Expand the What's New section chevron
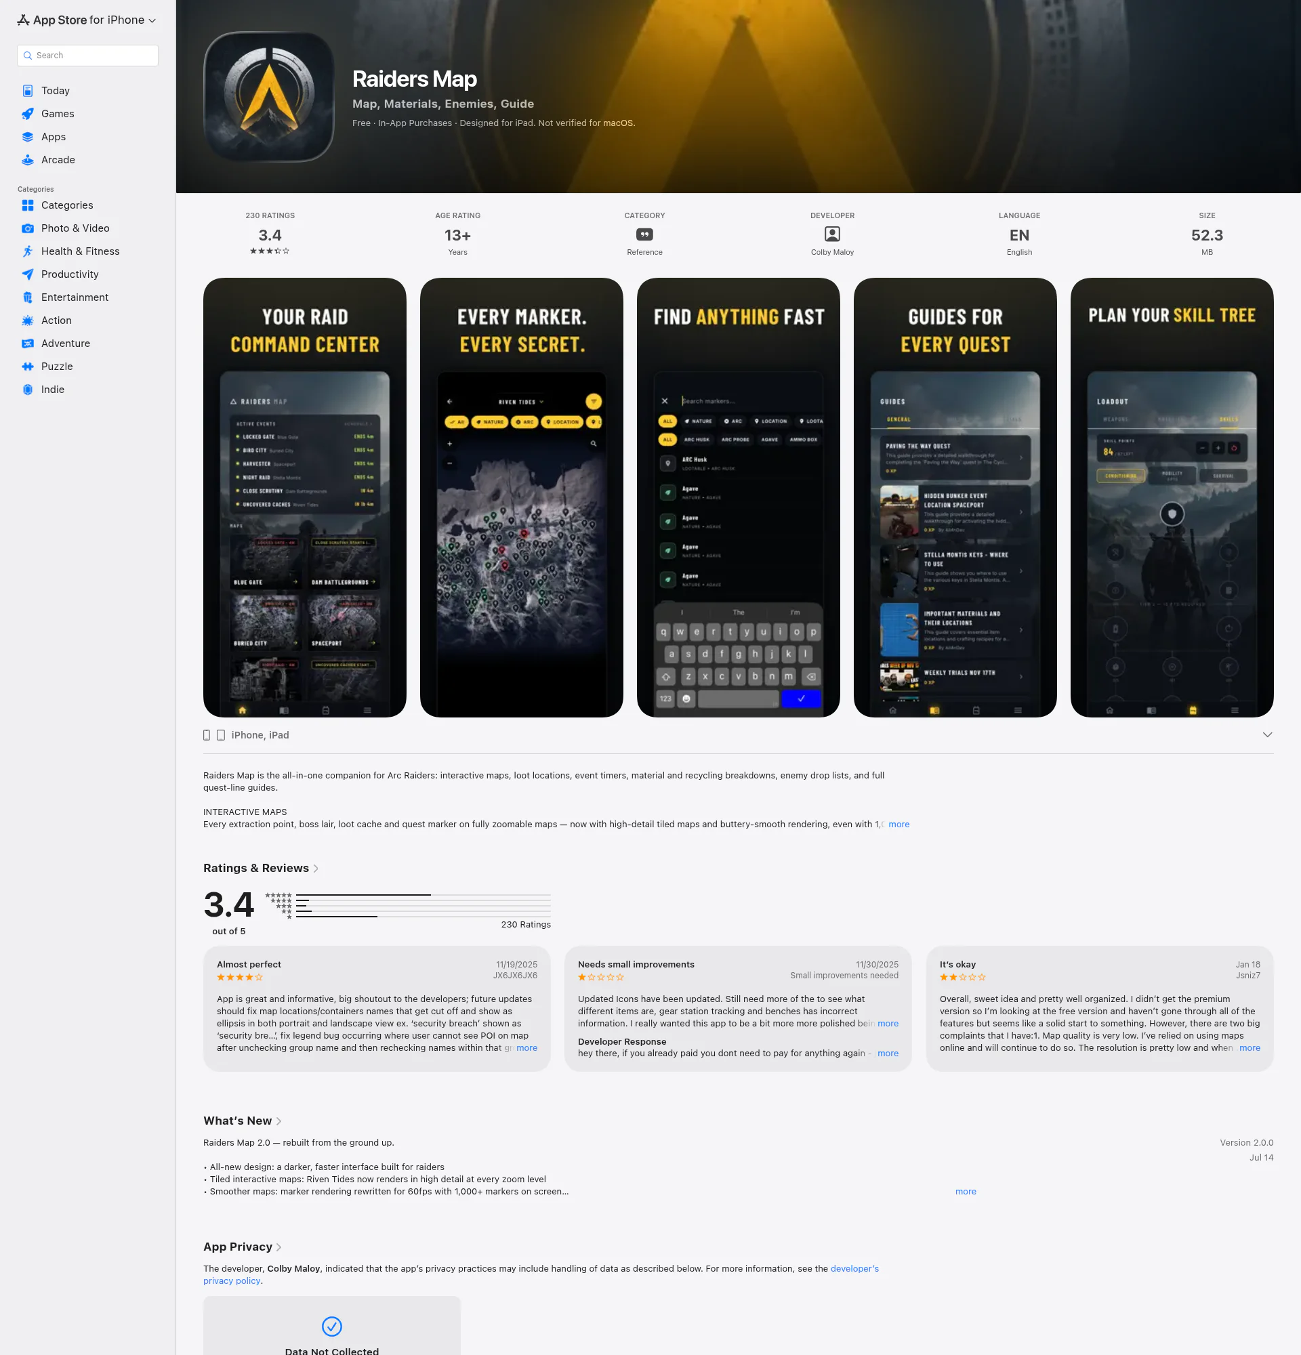The height and width of the screenshot is (1355, 1301). pos(278,1121)
